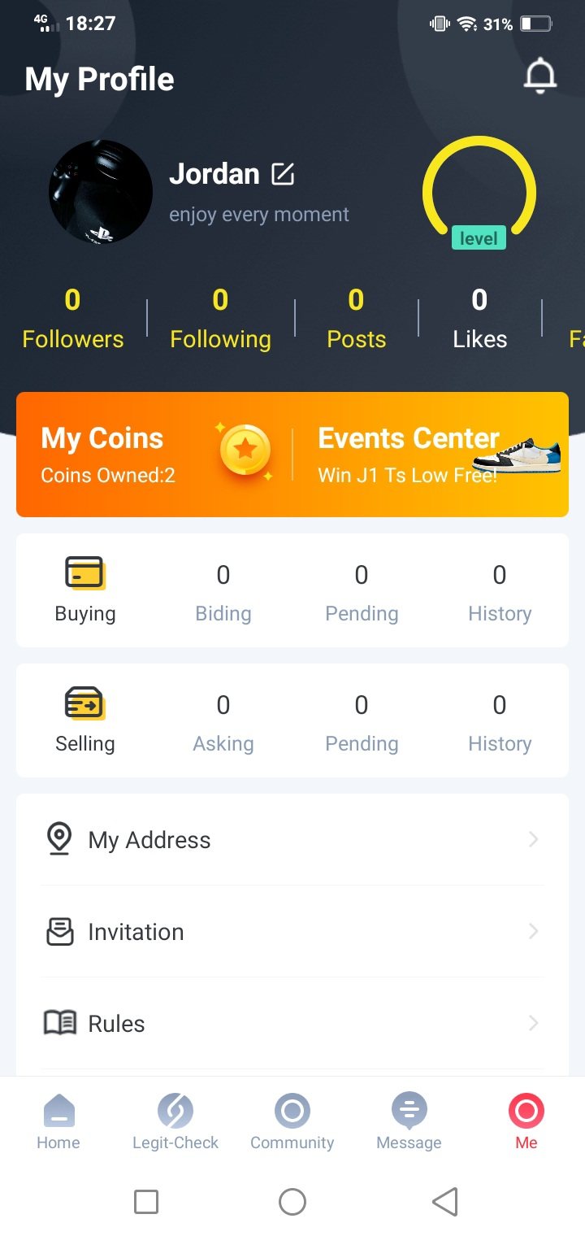585x1236 pixels.
Task: View Followers count
Action: [x=73, y=319]
